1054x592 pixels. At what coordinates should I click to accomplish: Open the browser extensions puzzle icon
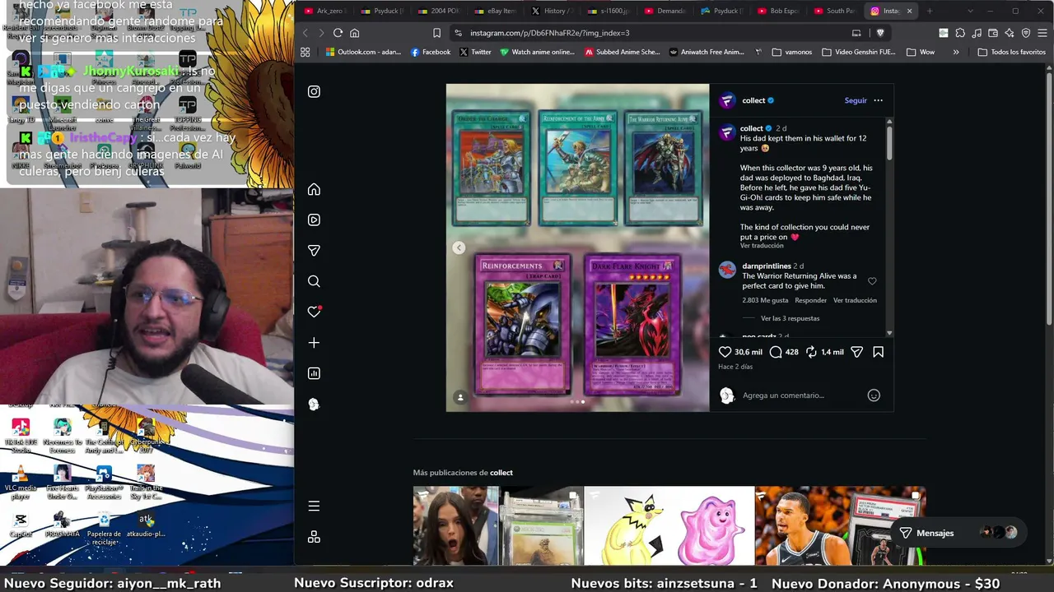pyautogui.click(x=960, y=33)
